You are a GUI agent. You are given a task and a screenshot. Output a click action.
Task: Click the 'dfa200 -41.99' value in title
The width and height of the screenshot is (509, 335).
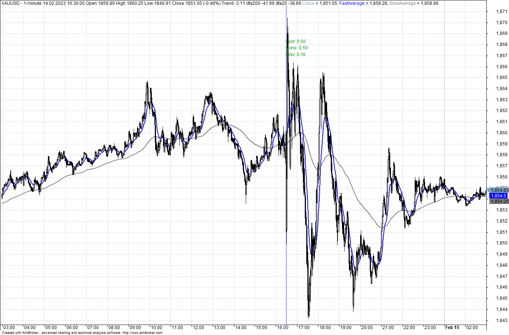point(260,3)
